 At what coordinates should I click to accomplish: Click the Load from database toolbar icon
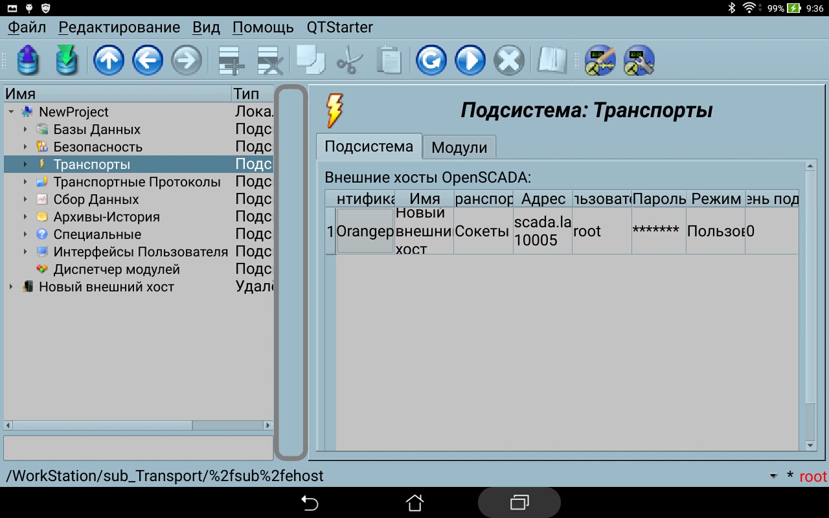tap(28, 61)
